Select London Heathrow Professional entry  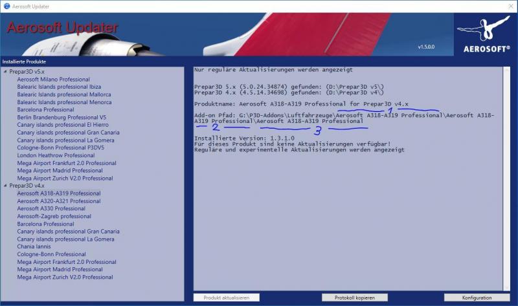tap(56, 155)
